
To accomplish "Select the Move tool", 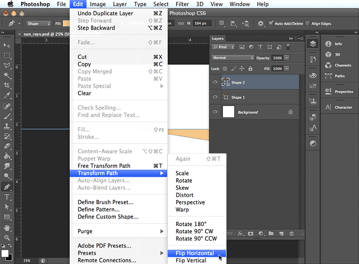I will (x=7, y=45).
